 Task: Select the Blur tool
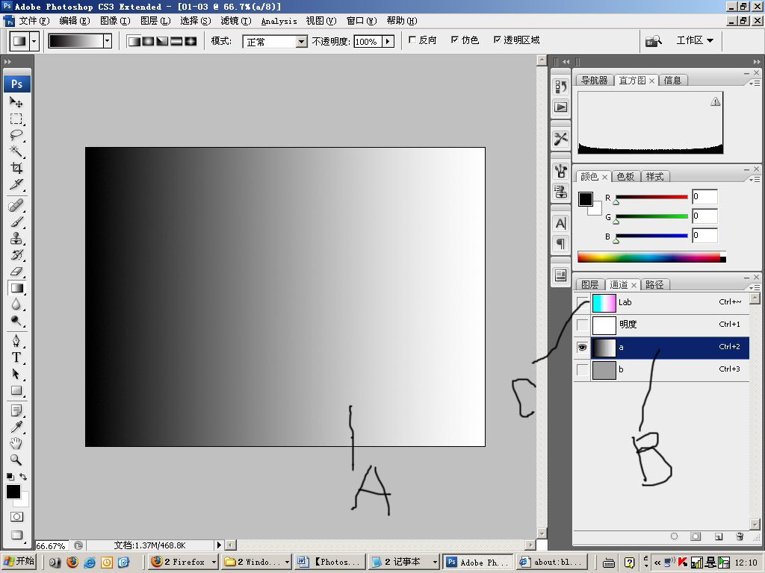tap(16, 304)
